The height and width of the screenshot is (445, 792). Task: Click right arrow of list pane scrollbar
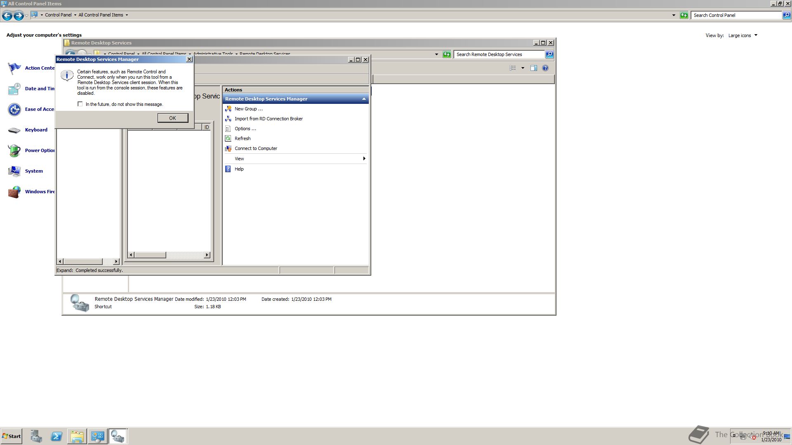tap(207, 255)
